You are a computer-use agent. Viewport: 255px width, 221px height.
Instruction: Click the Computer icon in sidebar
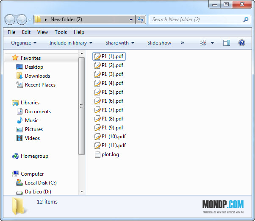(15, 174)
